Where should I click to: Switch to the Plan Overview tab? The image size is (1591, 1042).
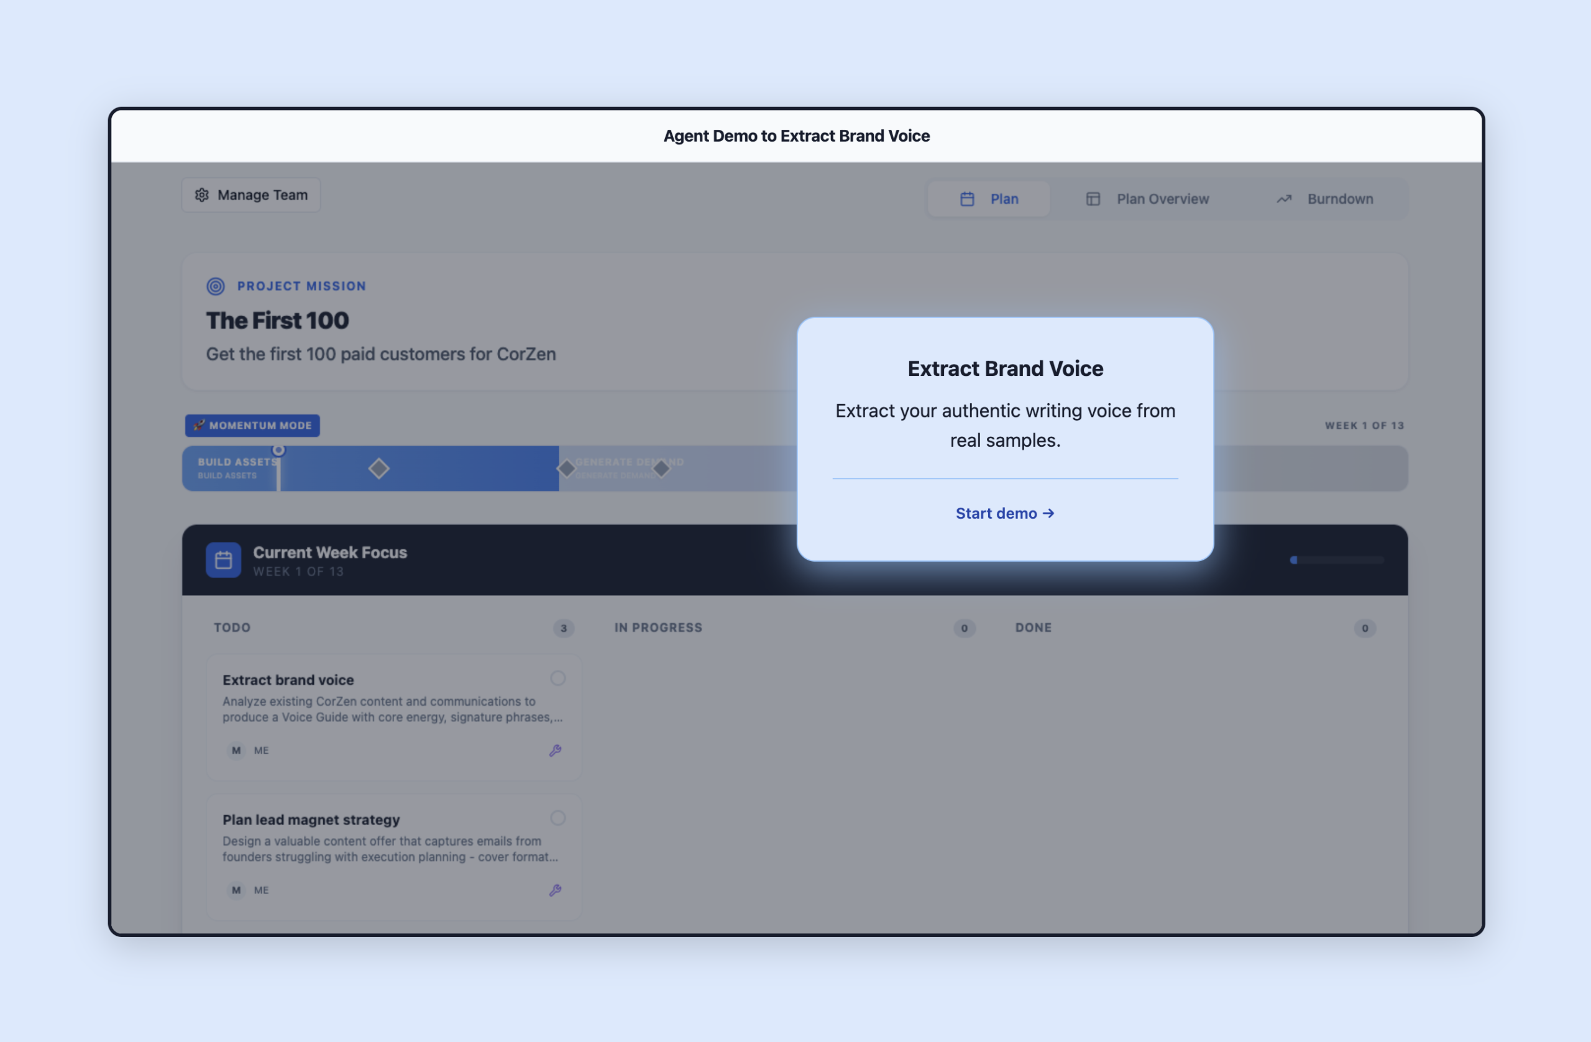1163,198
